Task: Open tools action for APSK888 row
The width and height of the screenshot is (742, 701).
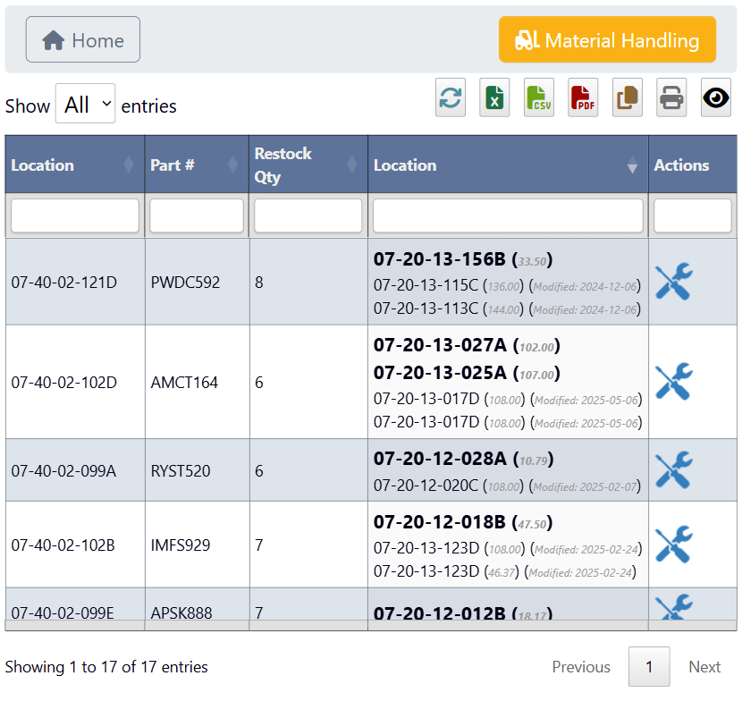Action: click(x=674, y=608)
